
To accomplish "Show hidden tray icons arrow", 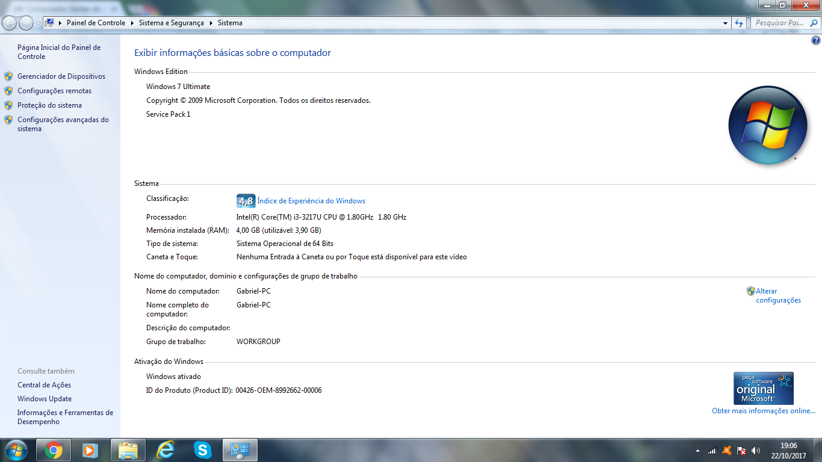I will tap(697, 451).
